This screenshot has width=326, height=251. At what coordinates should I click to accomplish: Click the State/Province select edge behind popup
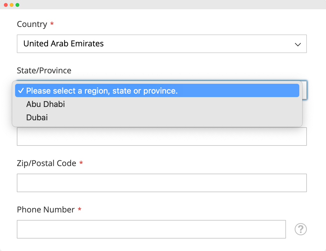305,90
